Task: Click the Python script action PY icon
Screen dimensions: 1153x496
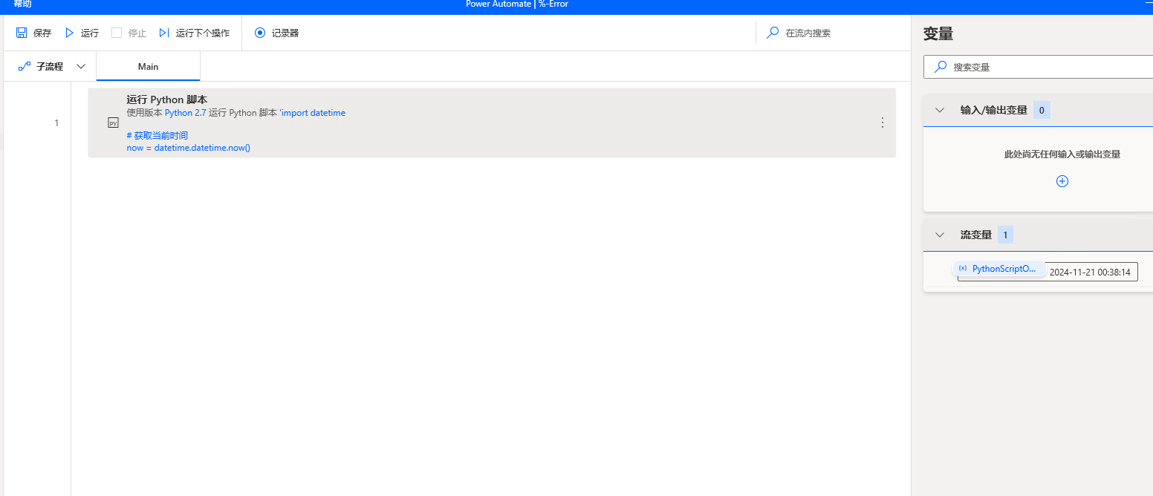Action: (x=113, y=123)
